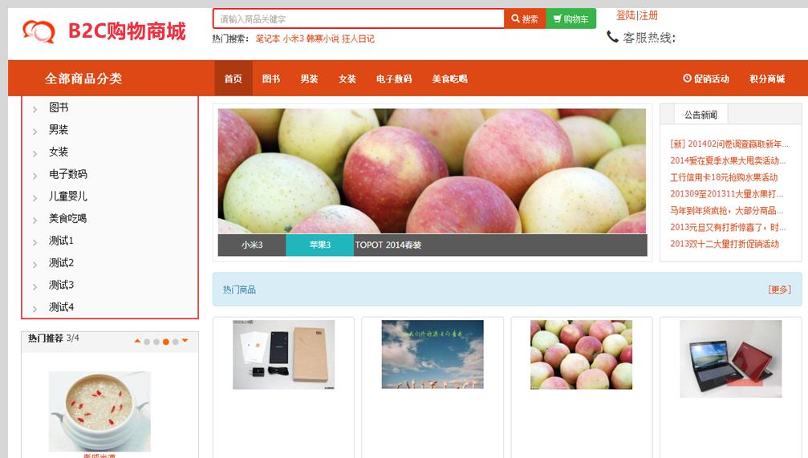Open the 公告新闻 tab
This screenshot has height=458, width=808.
(x=700, y=115)
